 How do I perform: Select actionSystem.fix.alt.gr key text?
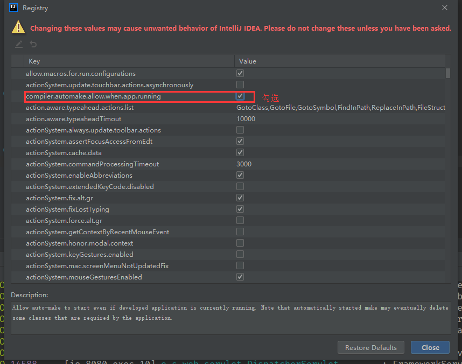(60, 198)
